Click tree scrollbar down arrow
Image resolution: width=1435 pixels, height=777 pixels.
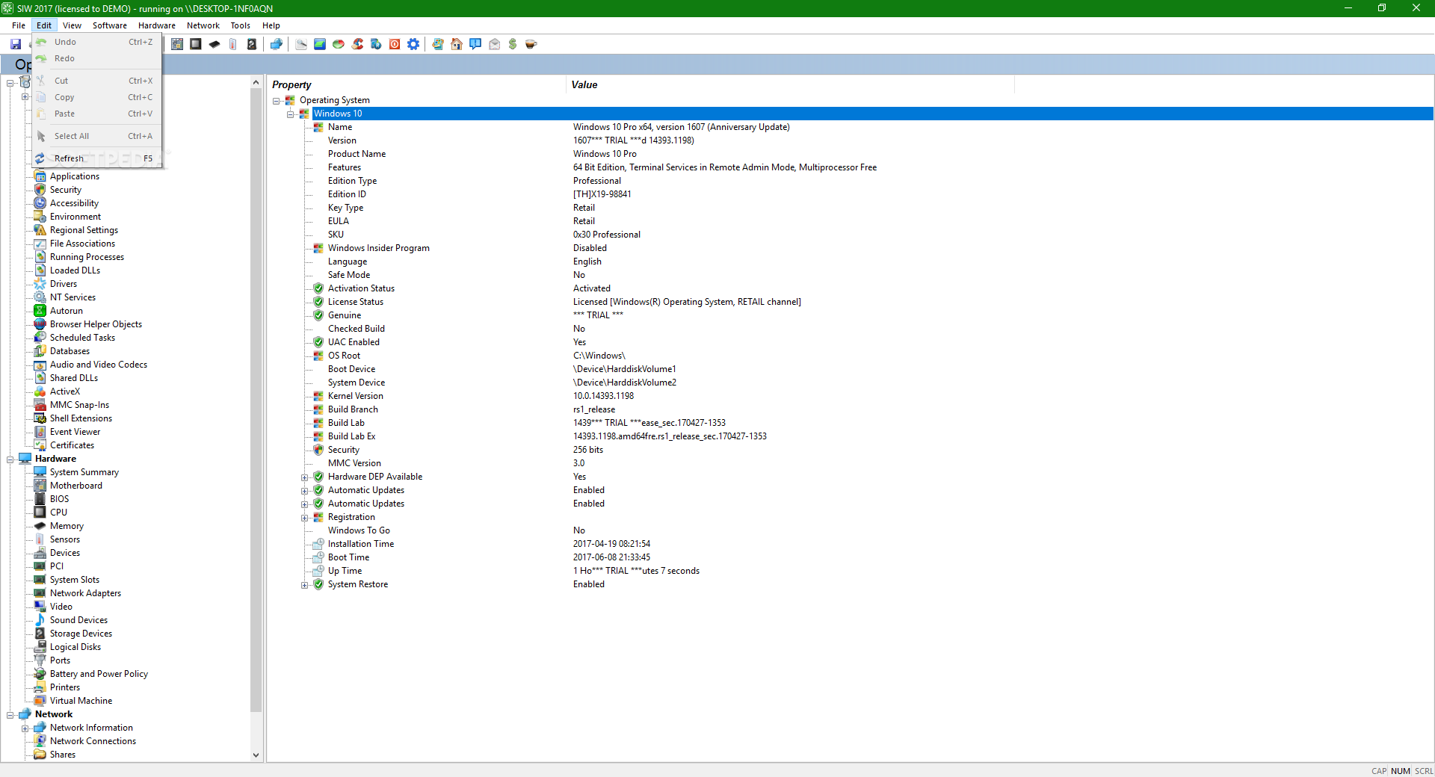256,755
